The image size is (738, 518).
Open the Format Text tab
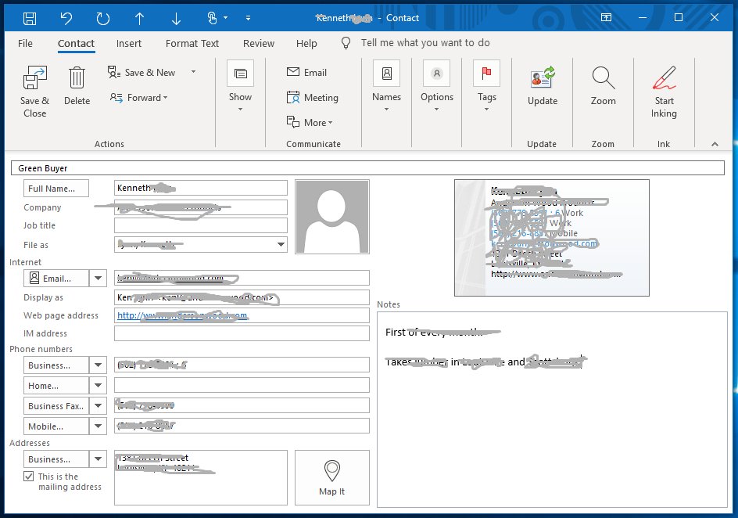tap(192, 43)
